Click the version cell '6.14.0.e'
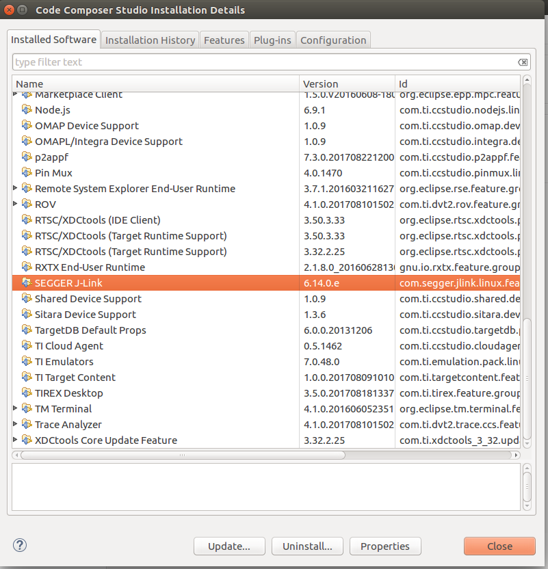This screenshot has width=548, height=569. coord(322,283)
